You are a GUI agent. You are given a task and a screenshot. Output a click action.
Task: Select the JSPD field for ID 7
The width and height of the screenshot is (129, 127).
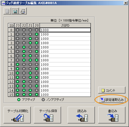pos(65,60)
